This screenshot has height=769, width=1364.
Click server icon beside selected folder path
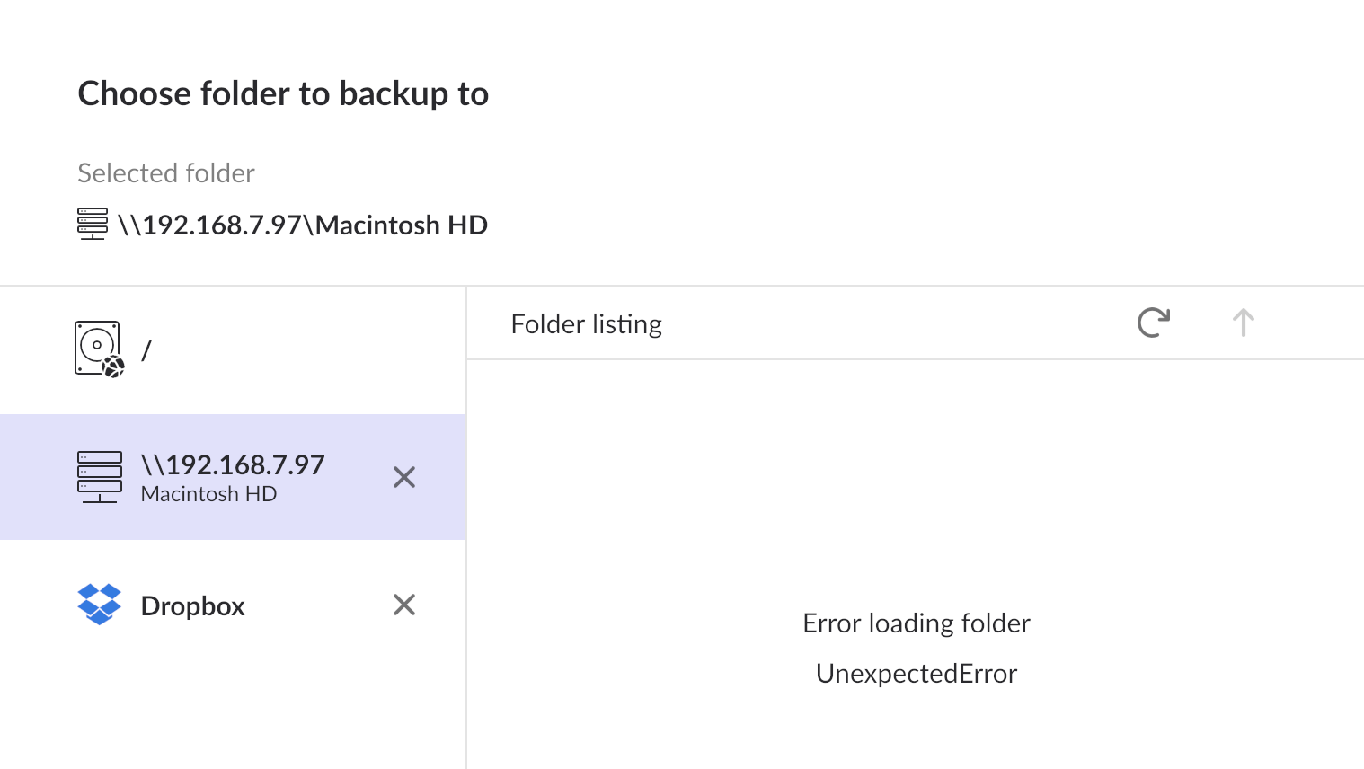click(x=93, y=224)
